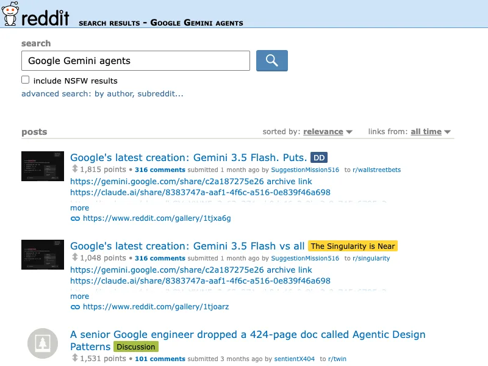The width and height of the screenshot is (488, 366).
Task: Open advanced search by author, subreddit link
Action: pos(102,94)
